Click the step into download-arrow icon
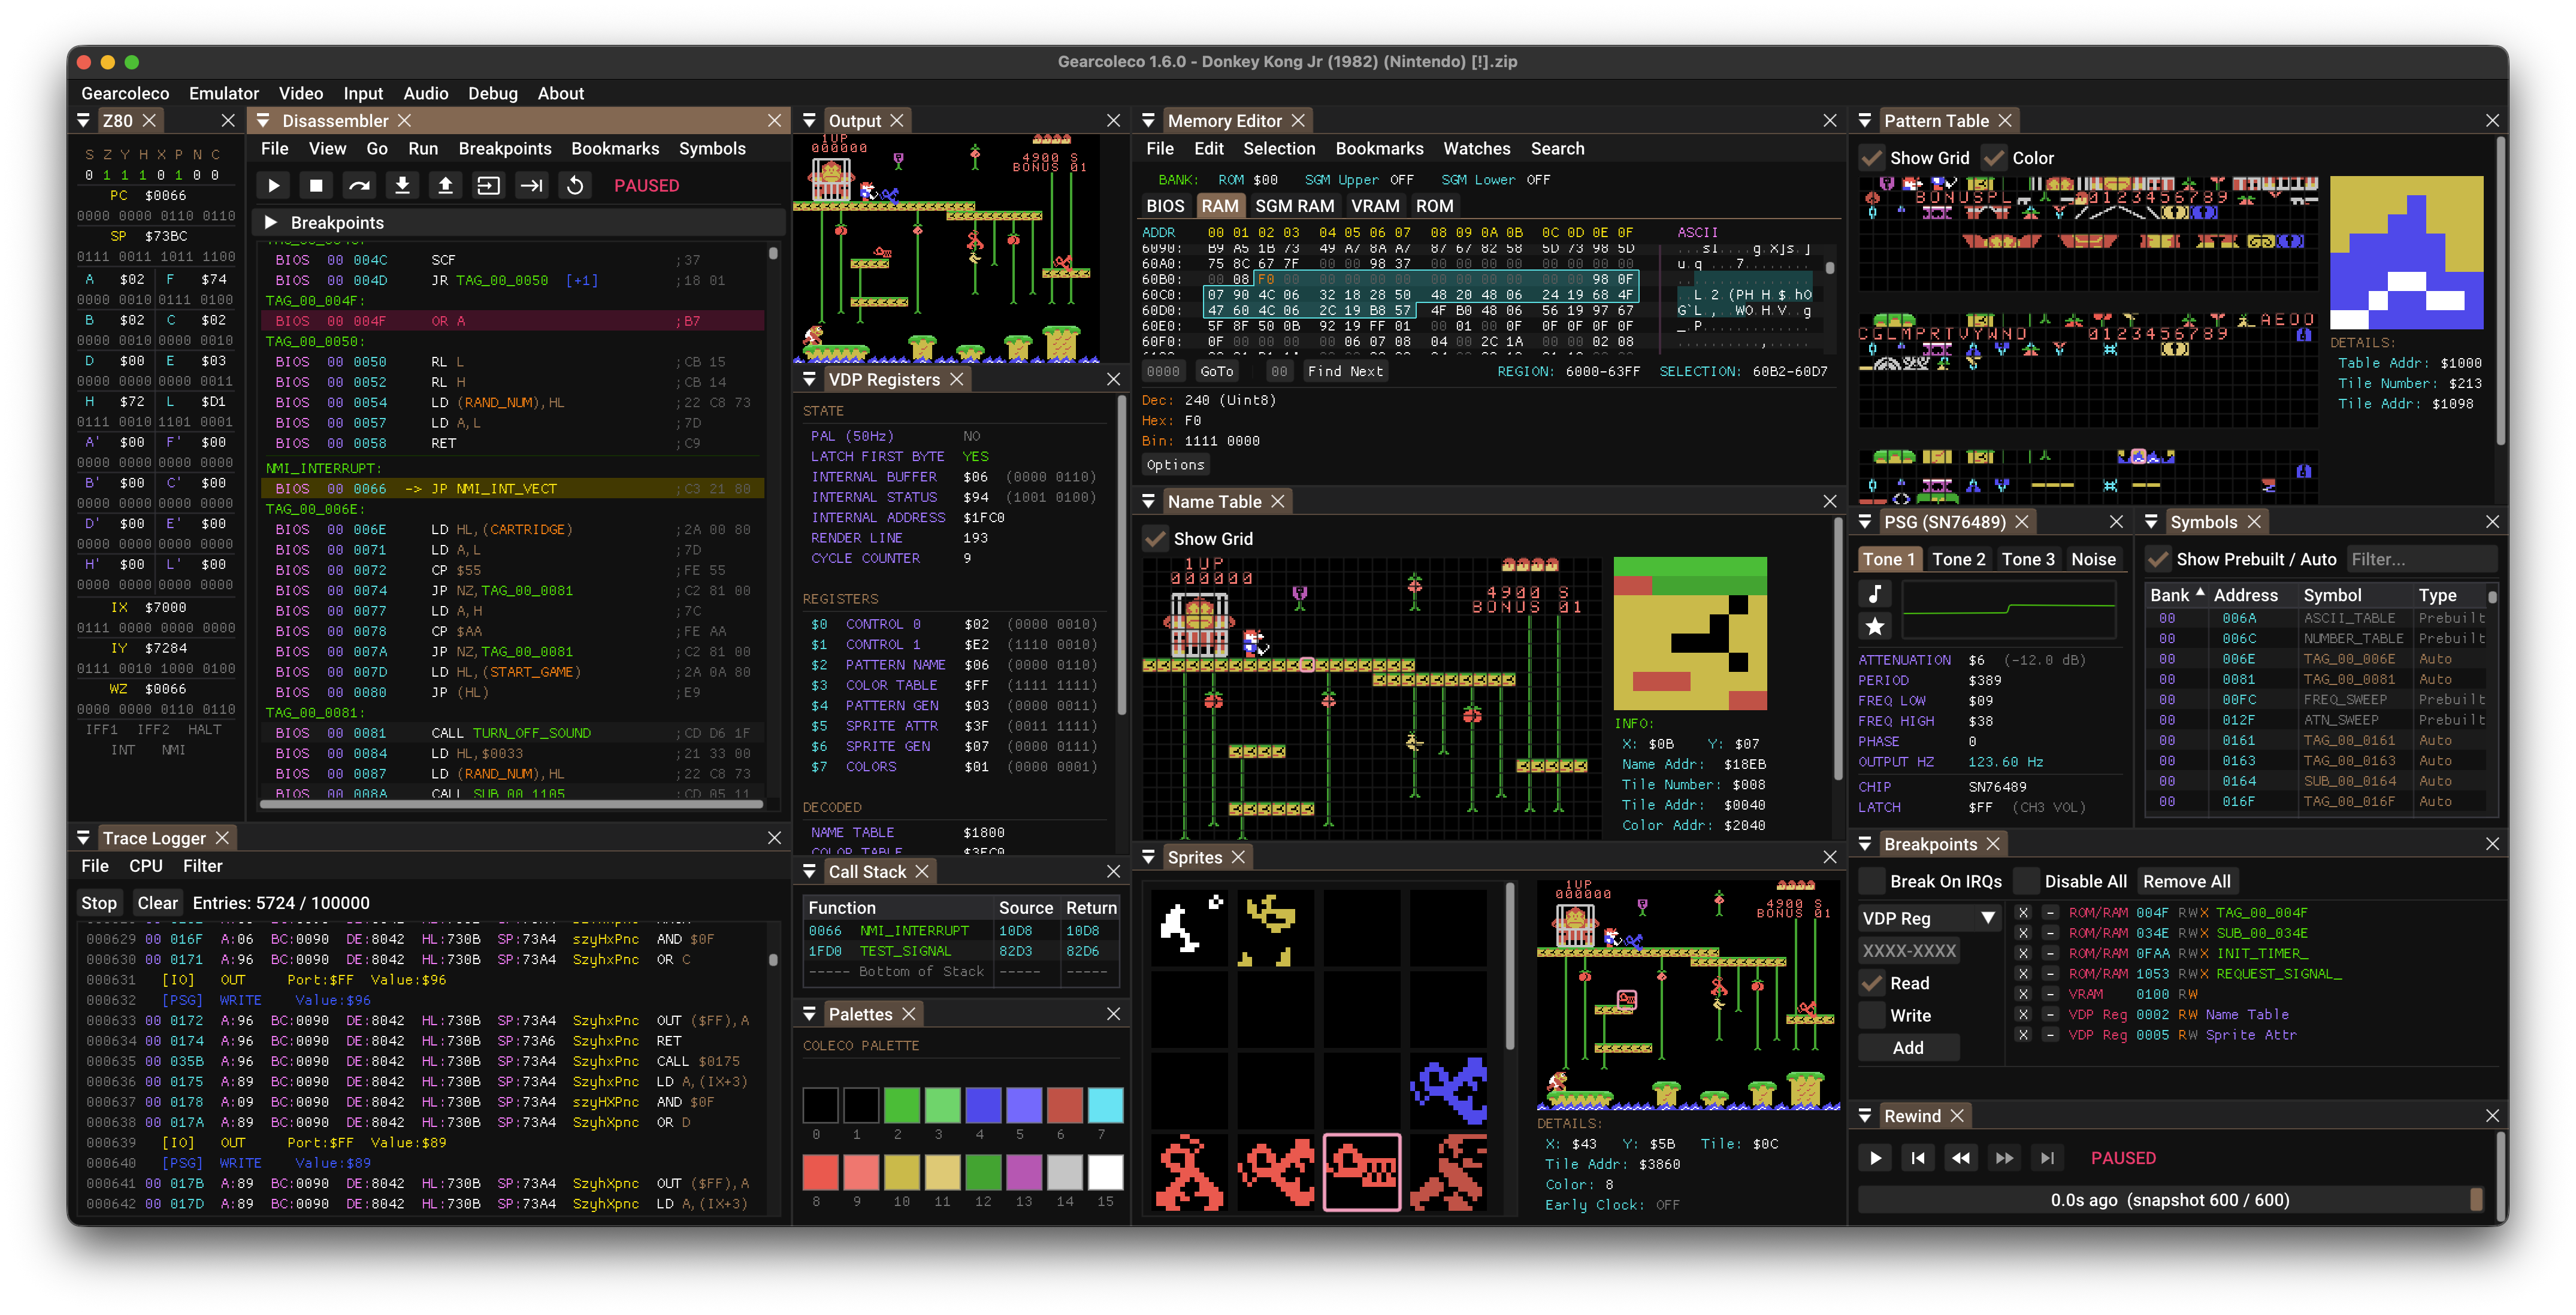 (402, 186)
